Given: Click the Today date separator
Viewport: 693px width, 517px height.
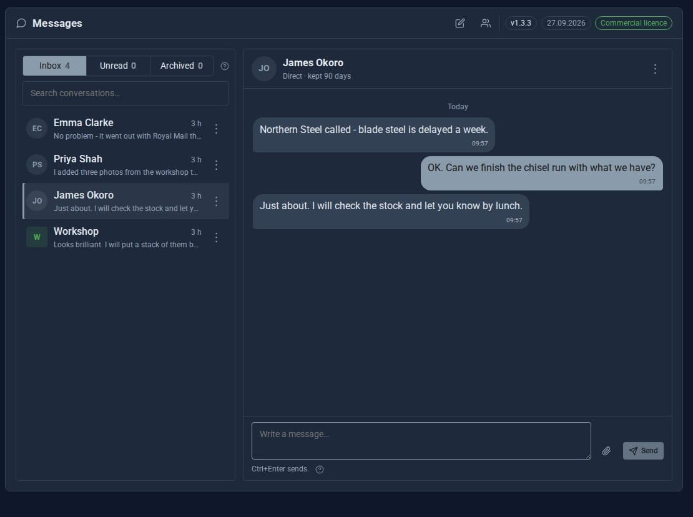Looking at the screenshot, I should pos(458,107).
